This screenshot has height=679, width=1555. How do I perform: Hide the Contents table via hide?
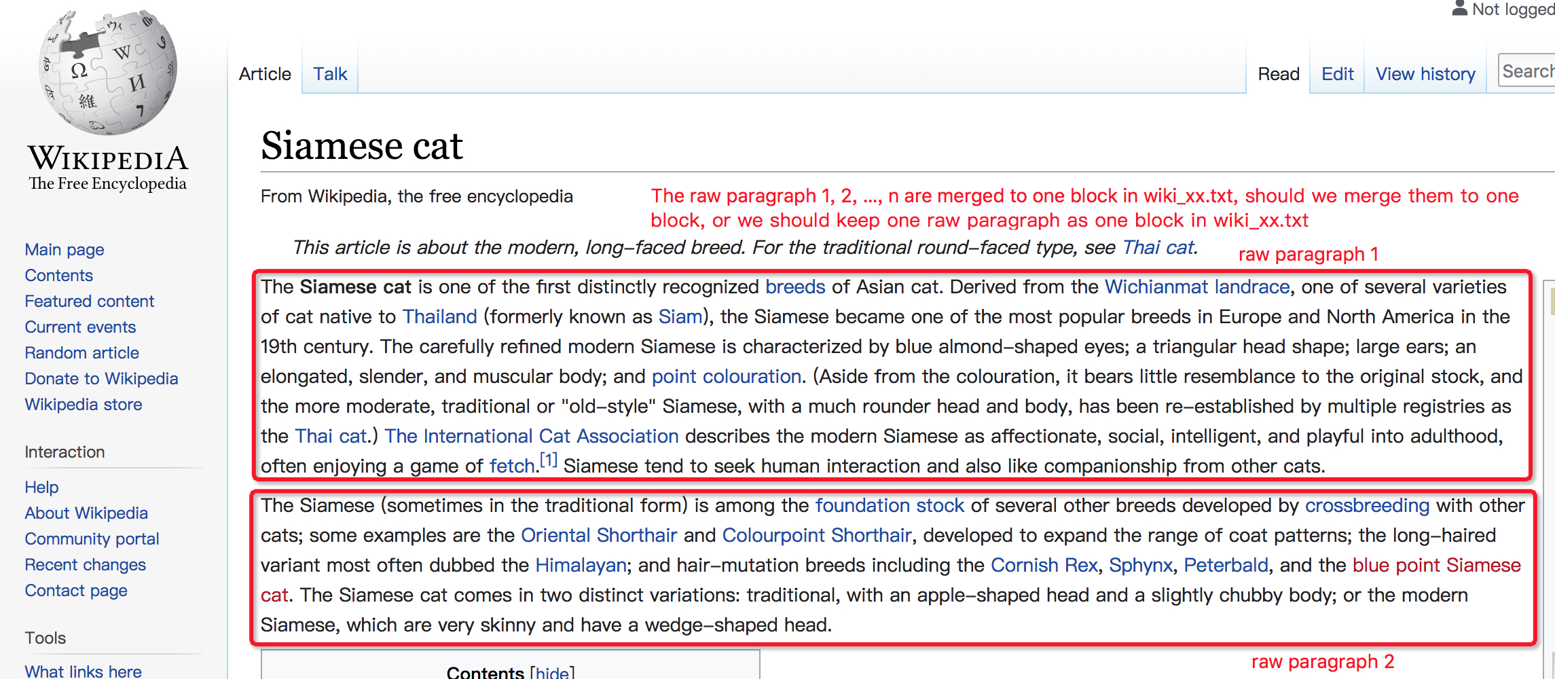552,672
